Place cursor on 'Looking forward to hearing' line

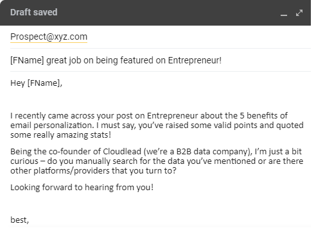click(x=82, y=187)
